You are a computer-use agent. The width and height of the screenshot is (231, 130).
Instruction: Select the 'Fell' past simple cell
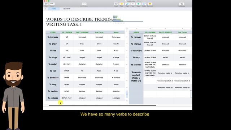click(x=82, y=71)
